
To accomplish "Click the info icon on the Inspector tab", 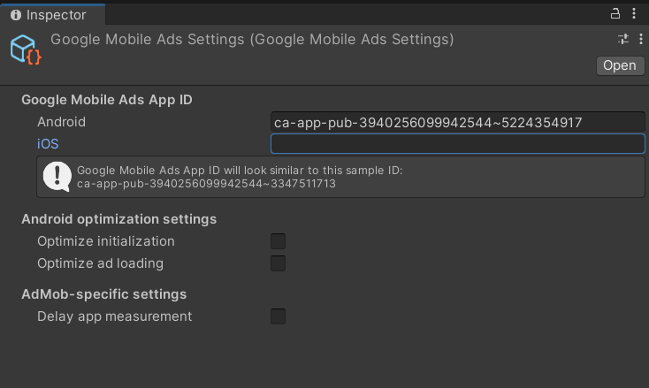I will [16, 15].
